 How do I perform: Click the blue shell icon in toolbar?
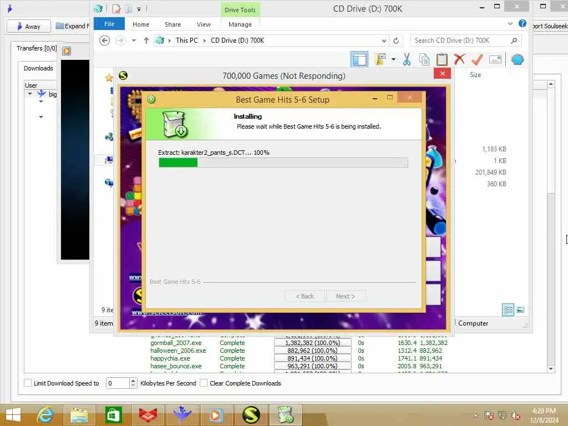coord(518,59)
